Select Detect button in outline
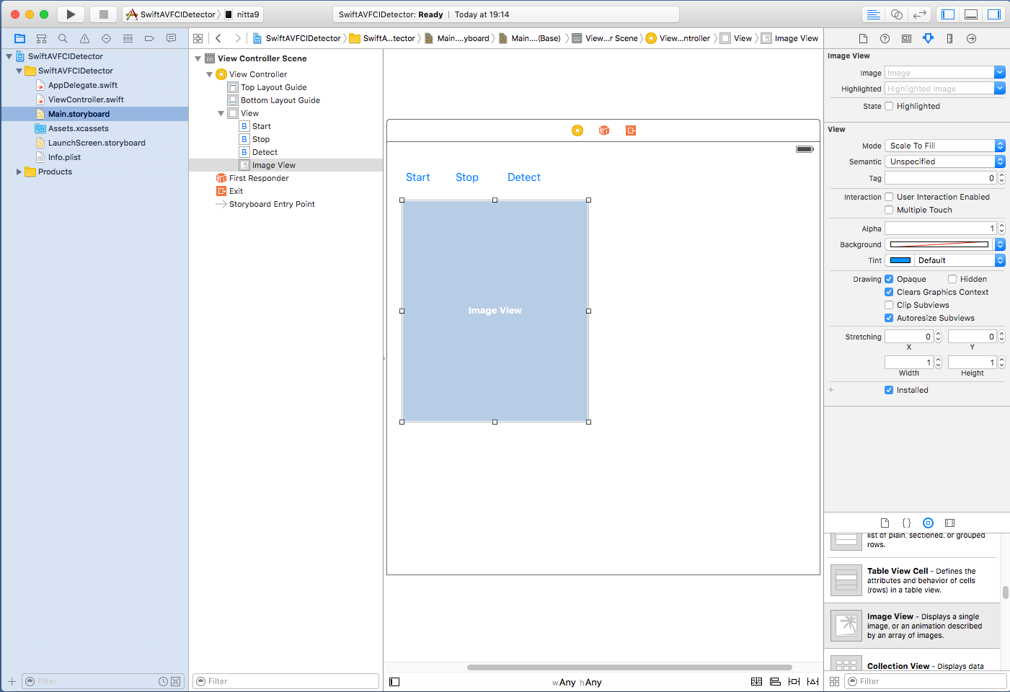Viewport: 1010px width, 692px height. [265, 152]
